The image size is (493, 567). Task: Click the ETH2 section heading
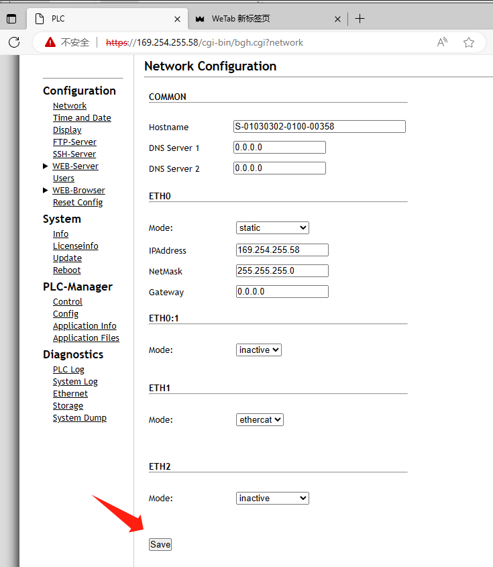click(x=160, y=466)
